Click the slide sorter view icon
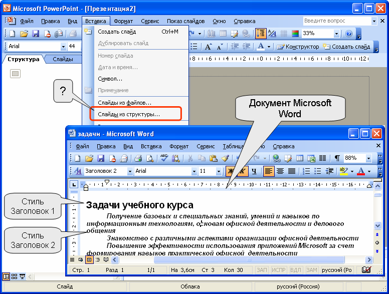The width and height of the screenshot is (389, 294). tap(14, 276)
